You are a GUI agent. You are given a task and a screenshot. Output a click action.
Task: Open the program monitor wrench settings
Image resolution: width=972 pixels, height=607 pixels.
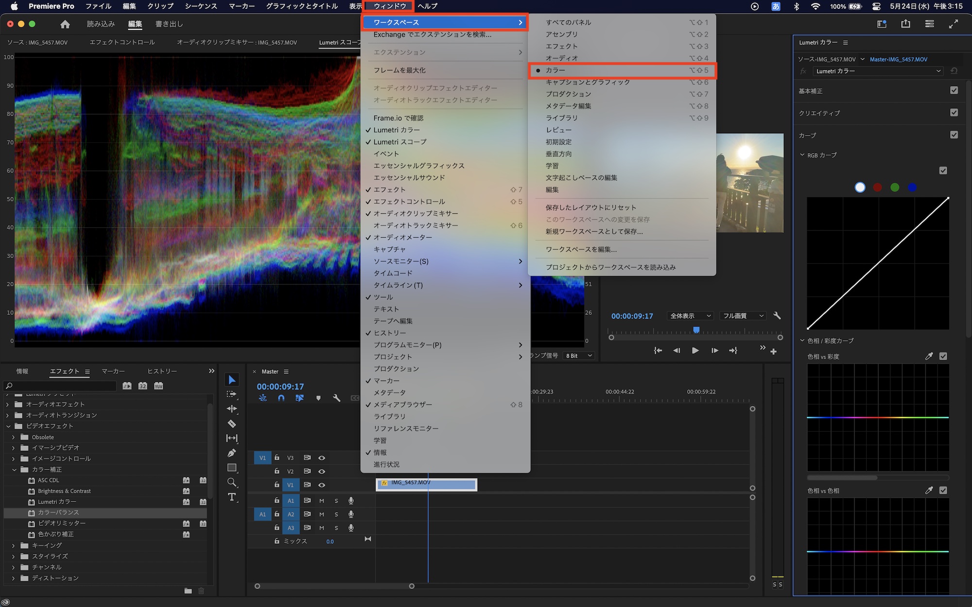[777, 316]
